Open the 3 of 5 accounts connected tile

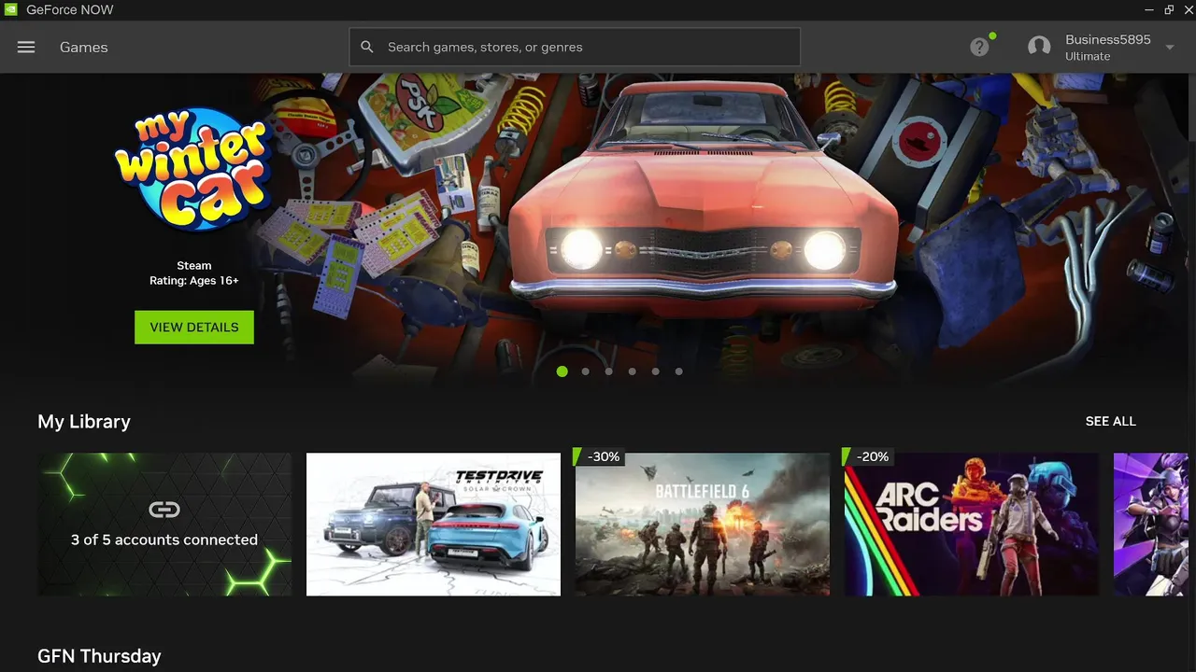164,525
